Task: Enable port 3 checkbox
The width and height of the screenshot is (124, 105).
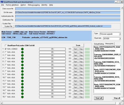Action: [x=6, y=55]
